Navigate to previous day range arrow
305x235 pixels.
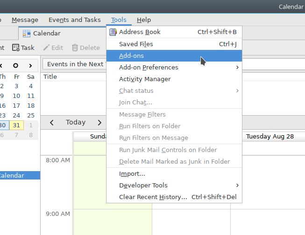(x=52, y=123)
